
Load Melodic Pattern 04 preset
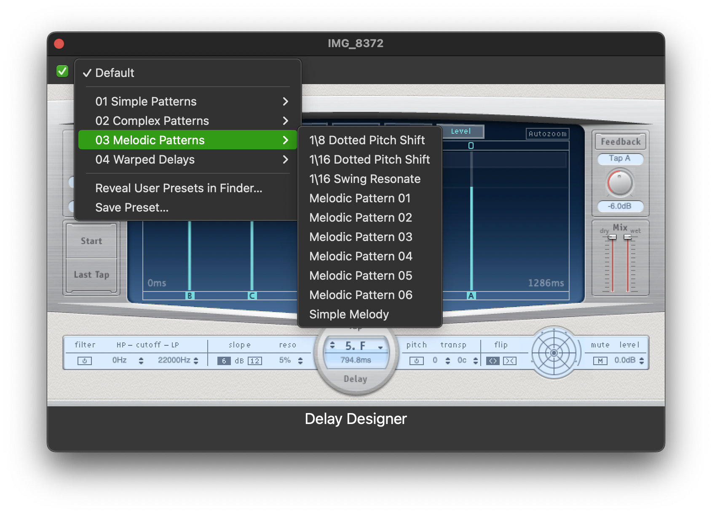(x=370, y=256)
